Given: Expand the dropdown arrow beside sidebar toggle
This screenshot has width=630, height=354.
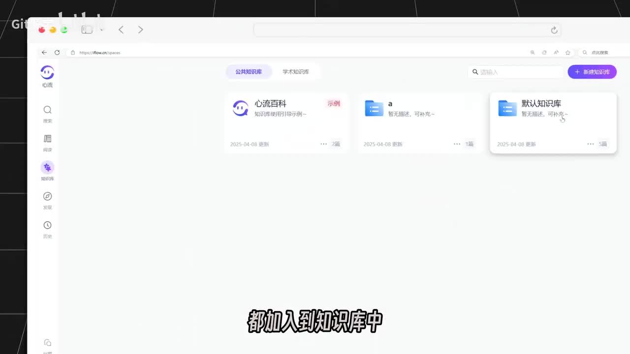Looking at the screenshot, I should point(101,30).
